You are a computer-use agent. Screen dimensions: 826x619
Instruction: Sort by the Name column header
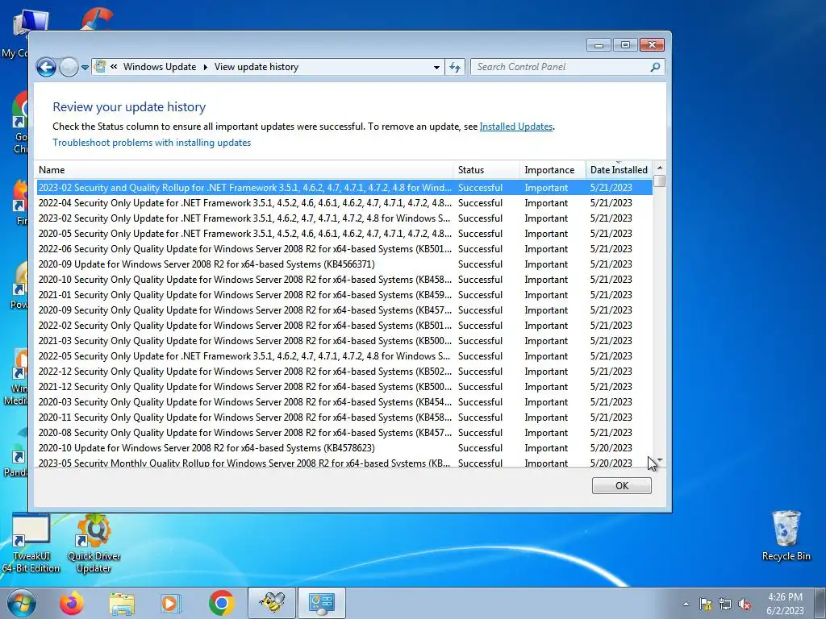[x=244, y=170]
